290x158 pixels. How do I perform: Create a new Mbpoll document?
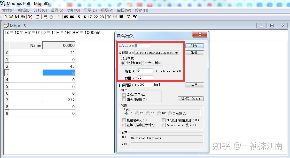[x=5, y=17]
